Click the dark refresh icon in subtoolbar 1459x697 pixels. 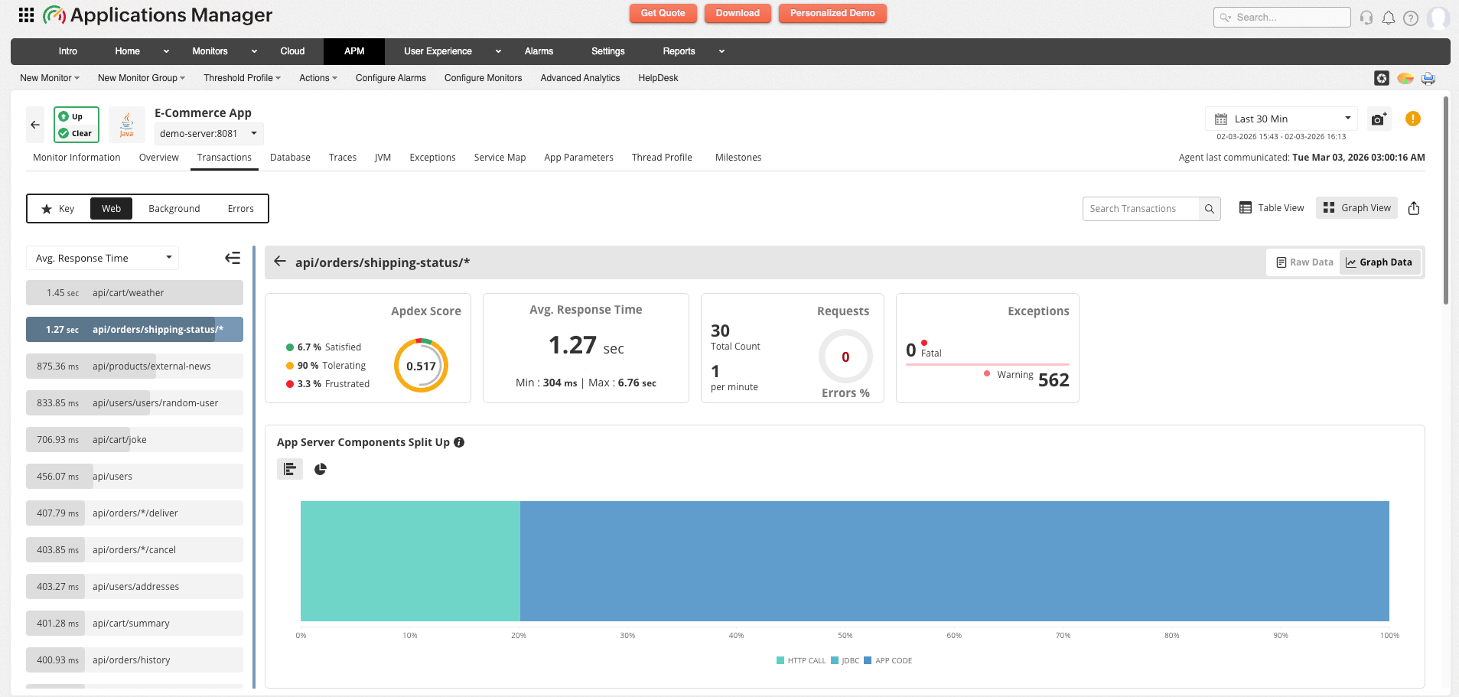click(x=1382, y=78)
